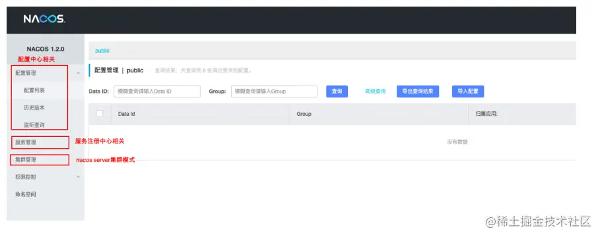This screenshot has height=237, width=600.
Task: Open 配置列表 in sidebar
Action: click(34, 90)
